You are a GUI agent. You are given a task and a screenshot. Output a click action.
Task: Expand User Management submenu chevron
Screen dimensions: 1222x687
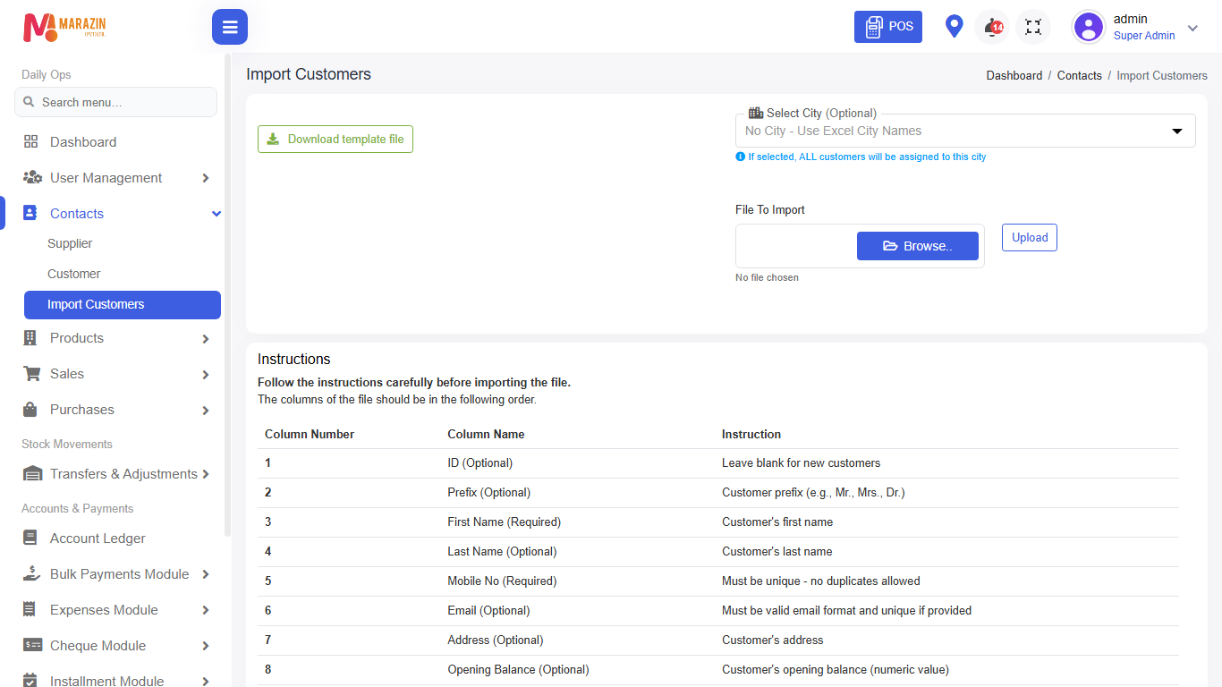pos(206,178)
